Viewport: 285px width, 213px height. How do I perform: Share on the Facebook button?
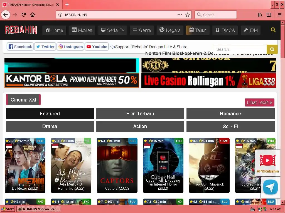coord(20,47)
